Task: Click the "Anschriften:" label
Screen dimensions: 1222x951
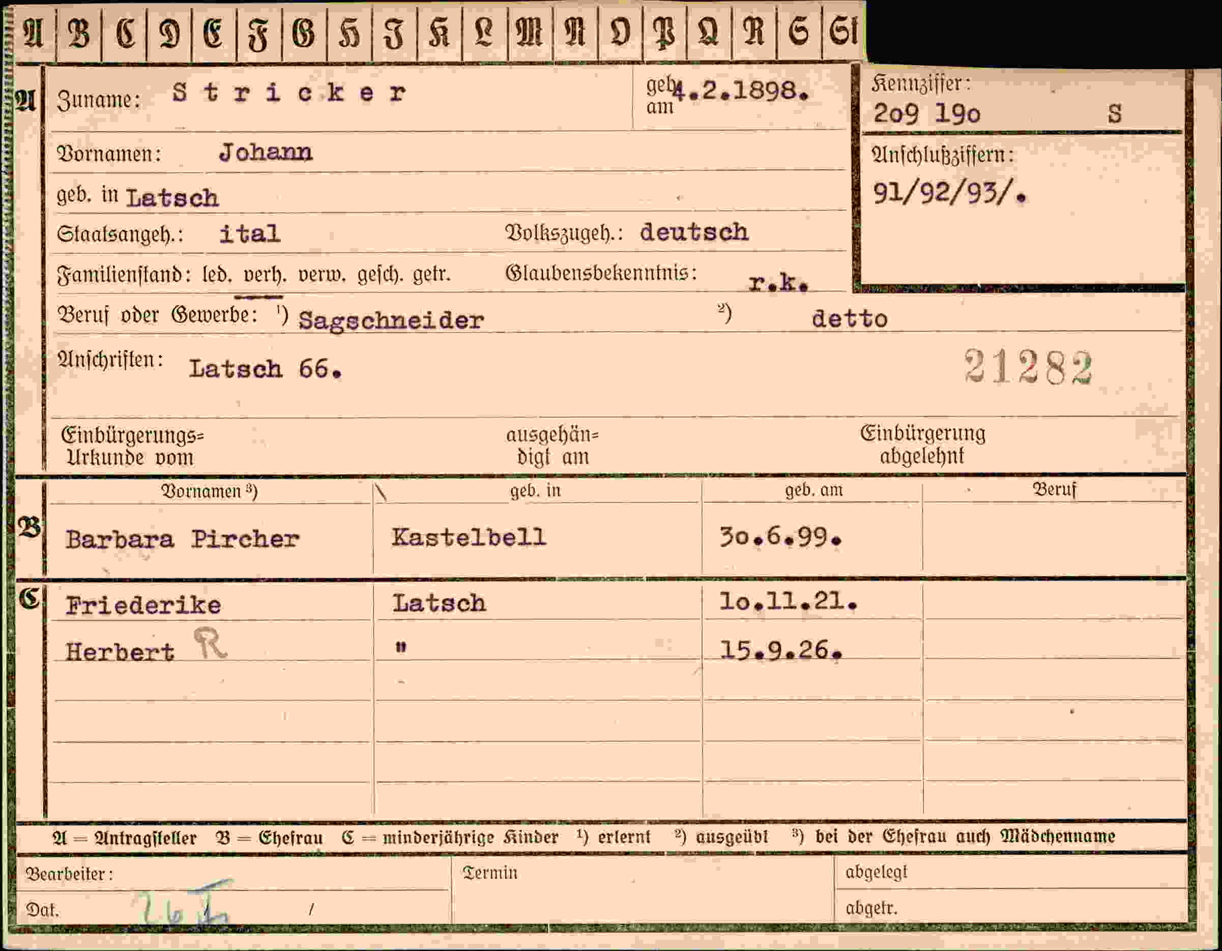Action: pyautogui.click(x=110, y=360)
